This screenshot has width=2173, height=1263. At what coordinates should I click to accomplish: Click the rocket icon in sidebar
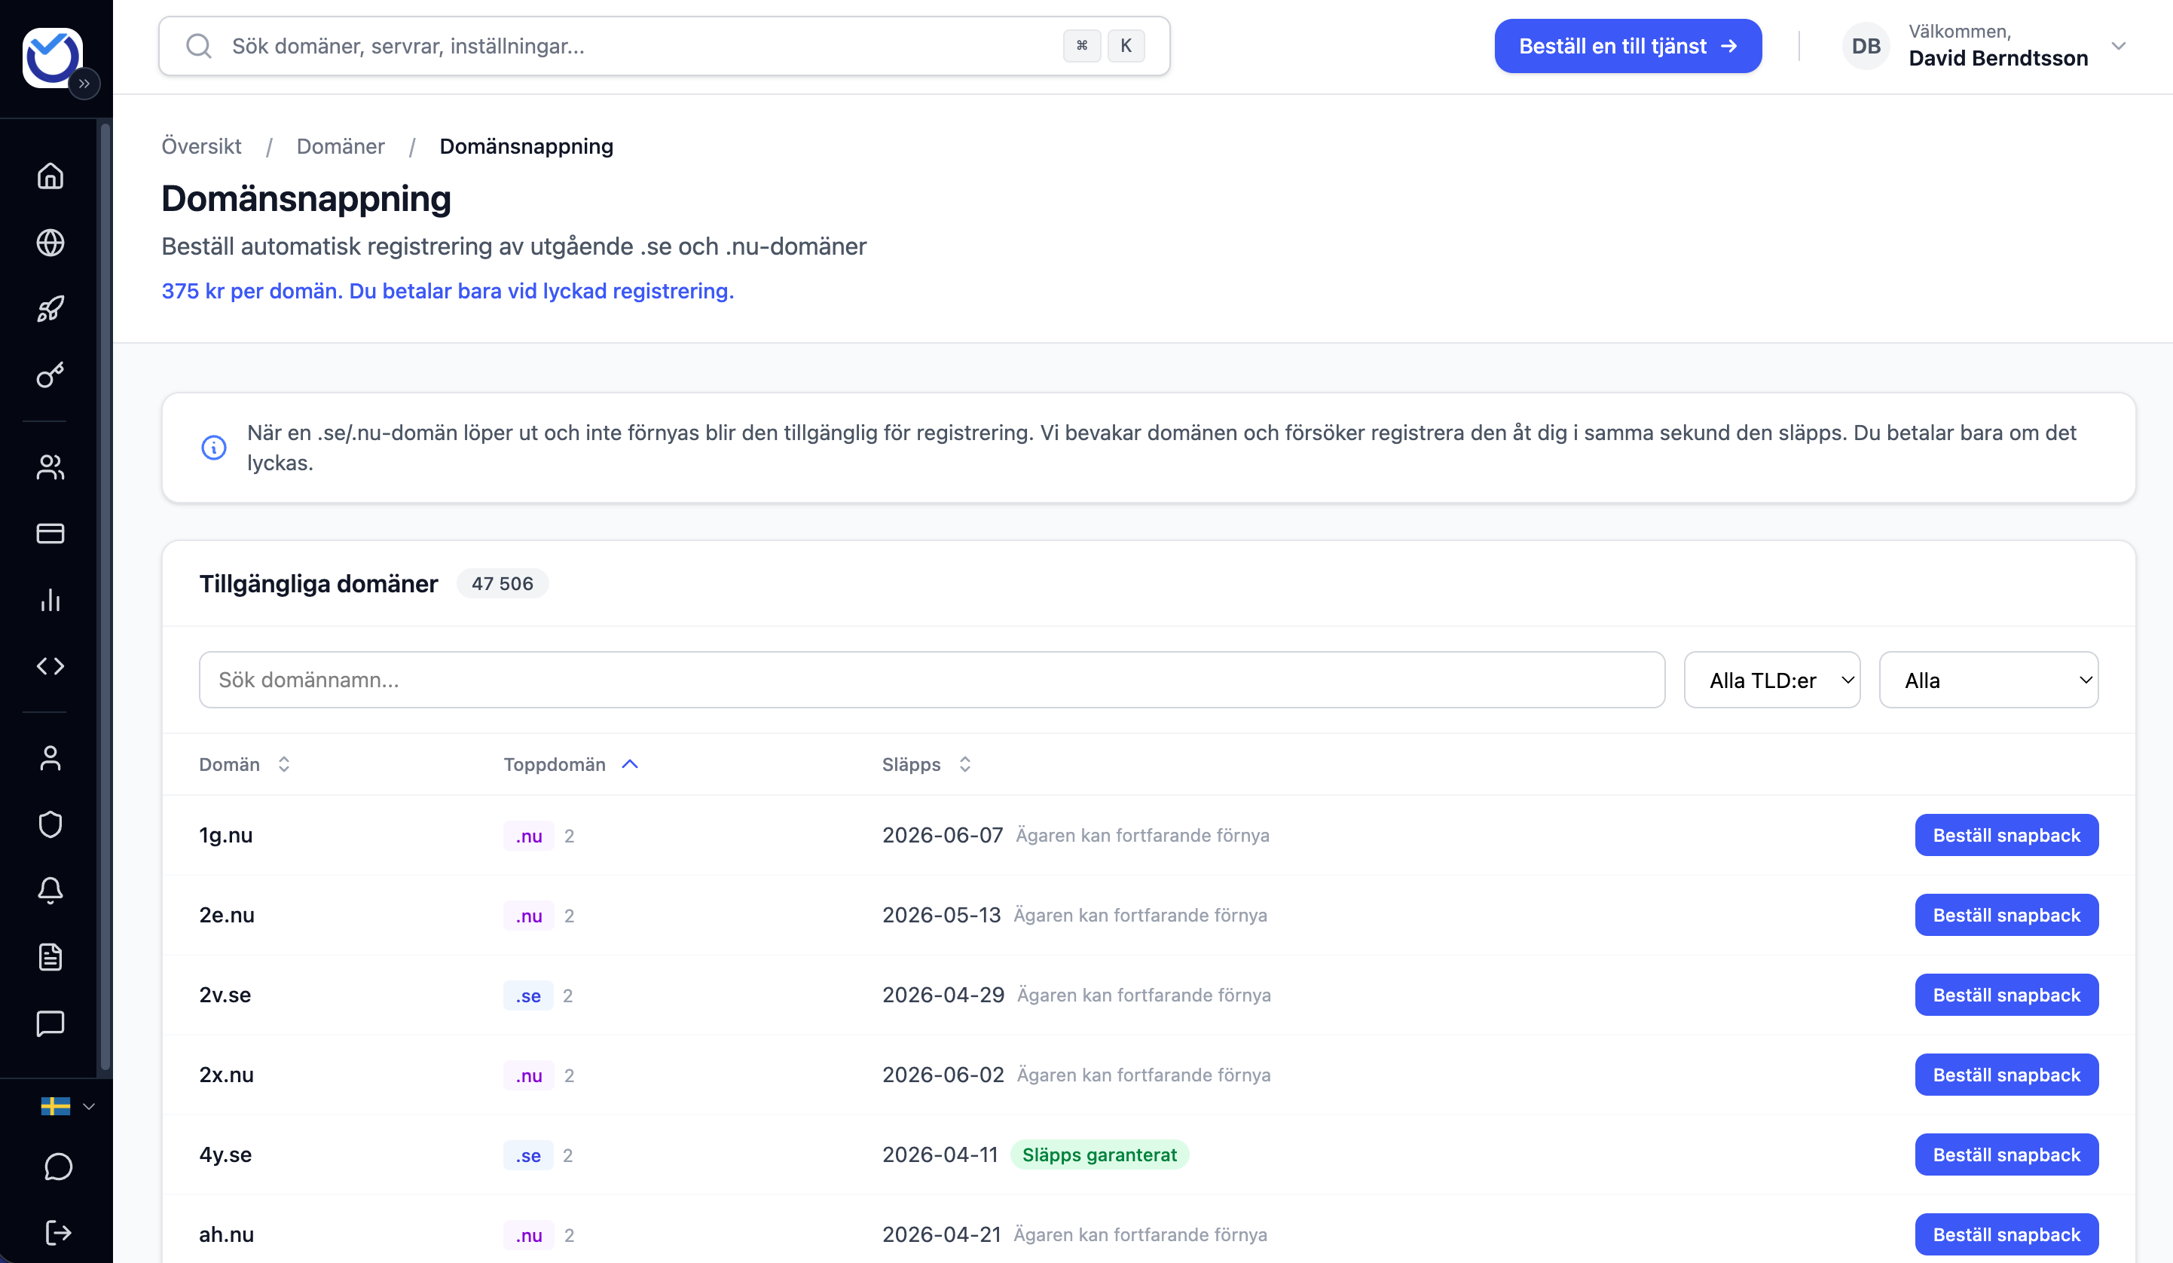pos(50,309)
